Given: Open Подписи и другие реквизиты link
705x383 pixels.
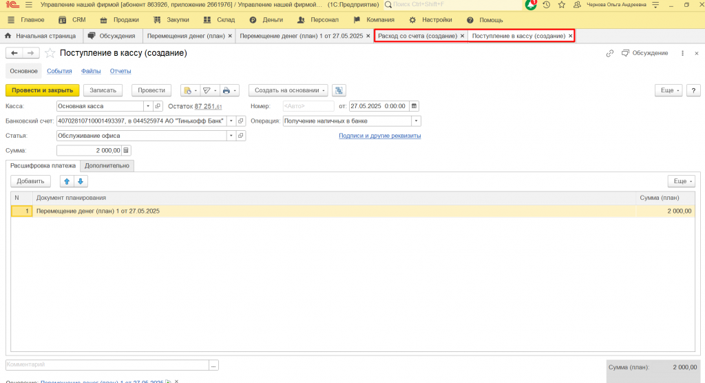Looking at the screenshot, I should click(380, 136).
